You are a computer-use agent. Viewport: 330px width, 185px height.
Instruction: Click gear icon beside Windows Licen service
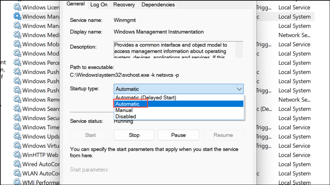pos(17,7)
